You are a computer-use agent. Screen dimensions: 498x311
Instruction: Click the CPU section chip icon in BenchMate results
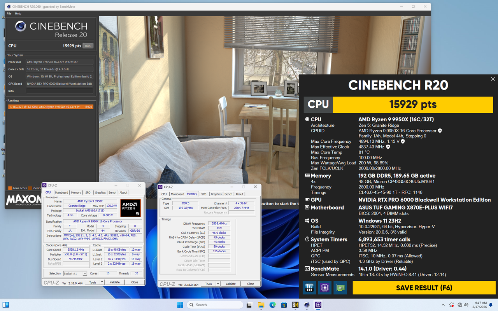[307, 119]
